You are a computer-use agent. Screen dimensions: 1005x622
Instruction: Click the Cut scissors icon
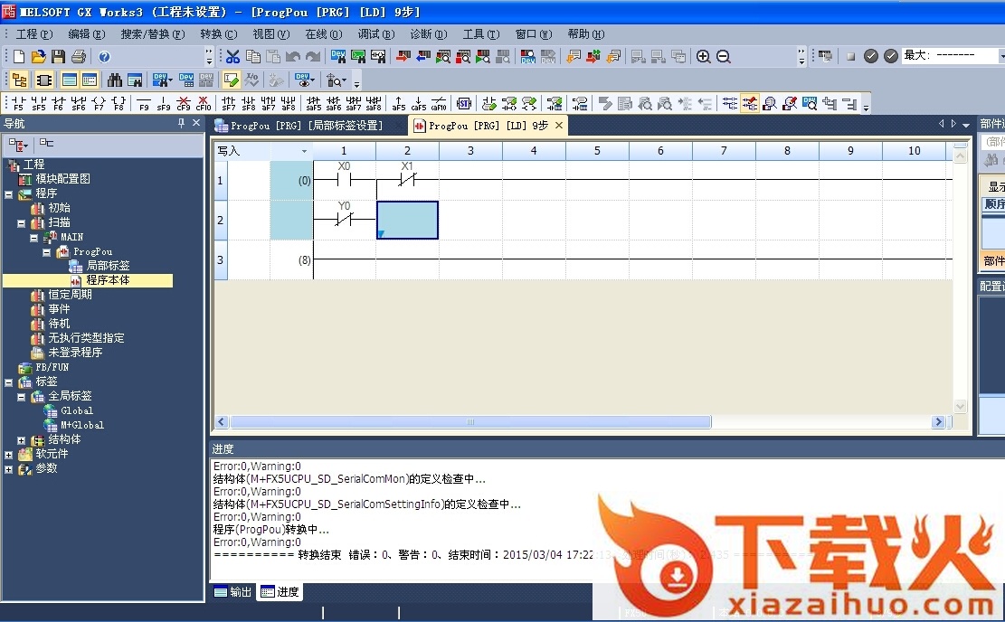(232, 56)
